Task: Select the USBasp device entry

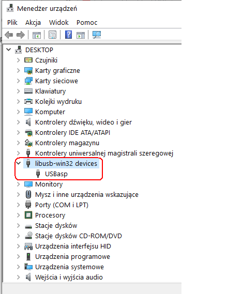Action: coord(56,174)
